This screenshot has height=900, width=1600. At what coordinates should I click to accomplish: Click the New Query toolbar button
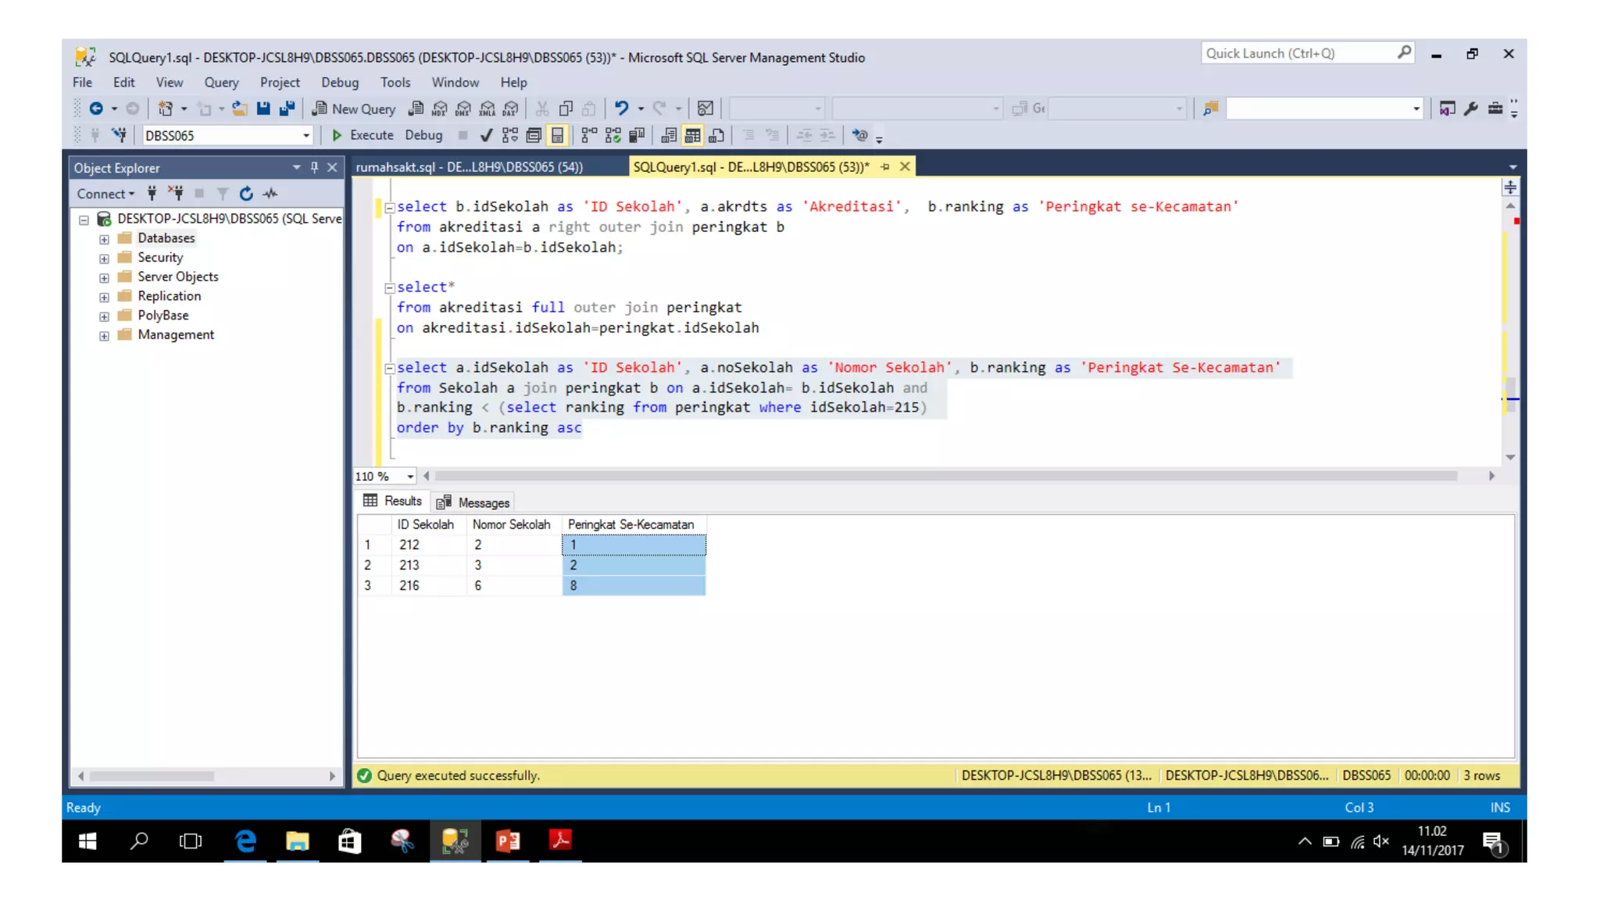[x=354, y=109]
